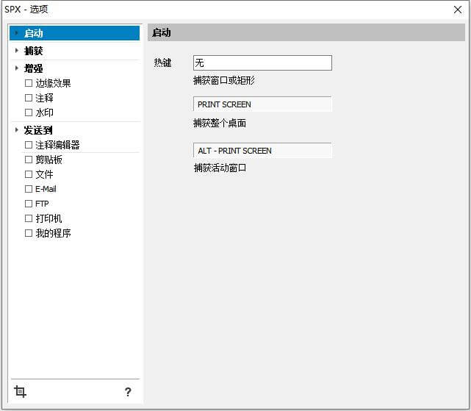Select the E-Mail entry label
Viewport: 471px width, 411px height.
point(46,189)
